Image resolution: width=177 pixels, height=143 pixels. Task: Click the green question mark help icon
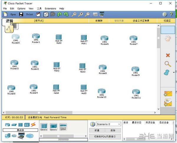171,14
